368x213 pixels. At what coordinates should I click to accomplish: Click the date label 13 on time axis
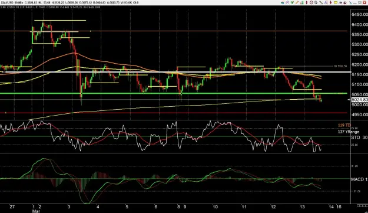pyautogui.click(x=302, y=207)
